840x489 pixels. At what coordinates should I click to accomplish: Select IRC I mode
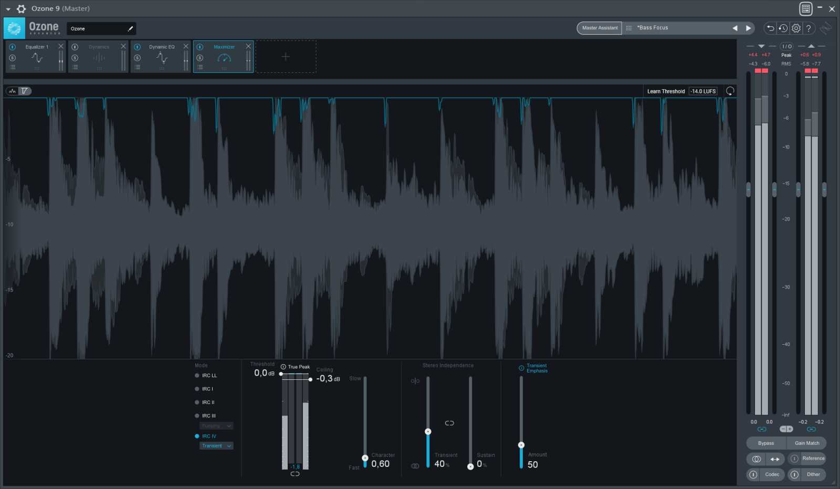[204, 389]
